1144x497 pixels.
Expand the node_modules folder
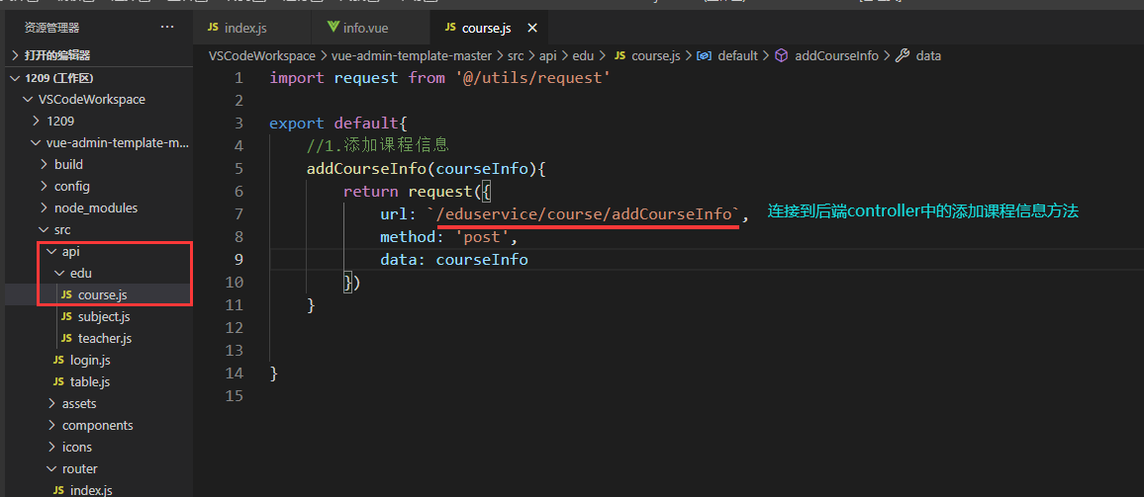point(96,207)
